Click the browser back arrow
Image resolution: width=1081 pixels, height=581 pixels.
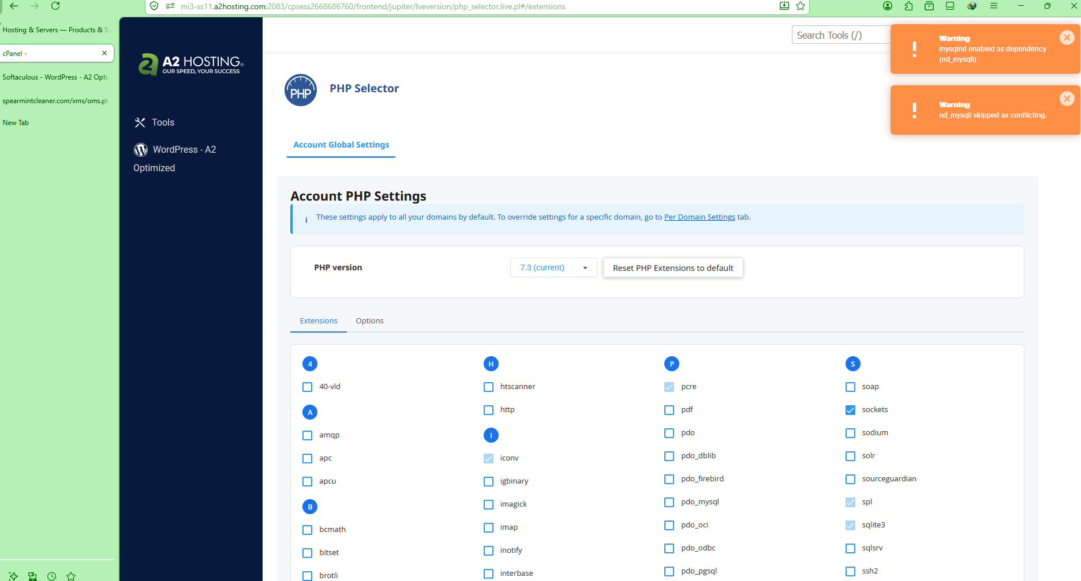pos(14,6)
